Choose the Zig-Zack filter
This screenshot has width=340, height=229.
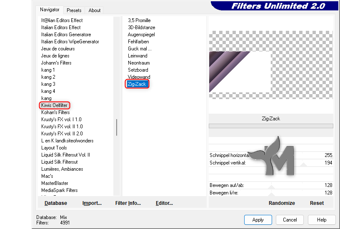[x=137, y=84]
